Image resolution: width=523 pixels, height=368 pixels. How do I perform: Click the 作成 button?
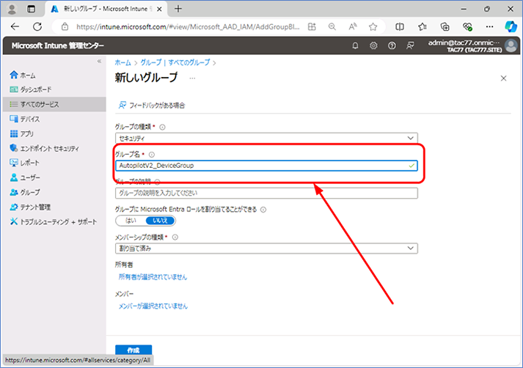pyautogui.click(x=134, y=350)
